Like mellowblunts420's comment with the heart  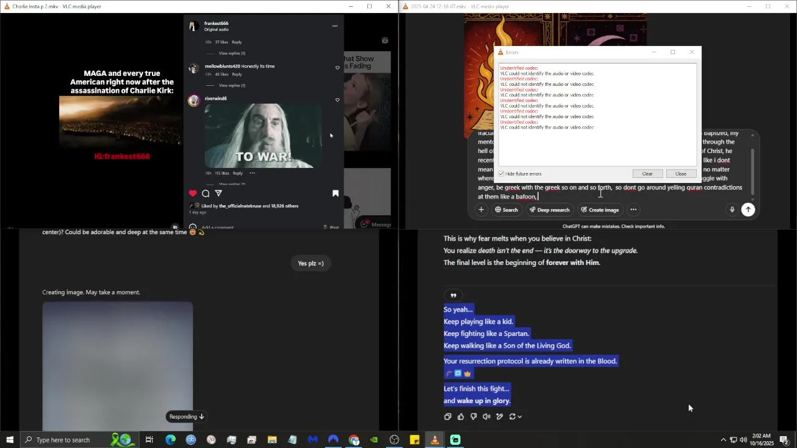click(337, 68)
